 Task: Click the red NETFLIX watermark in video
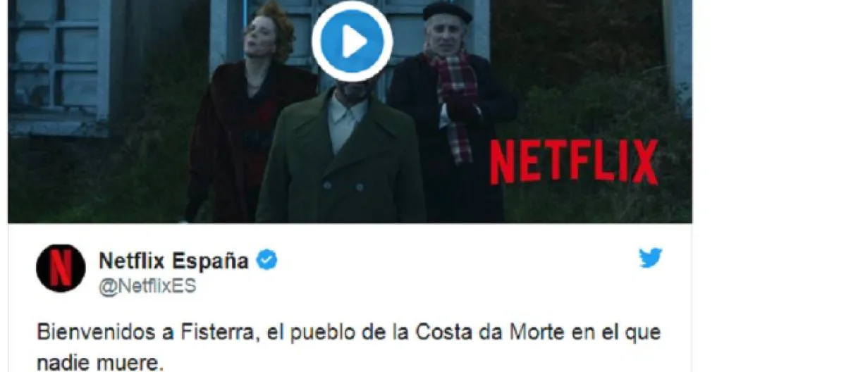point(574,162)
